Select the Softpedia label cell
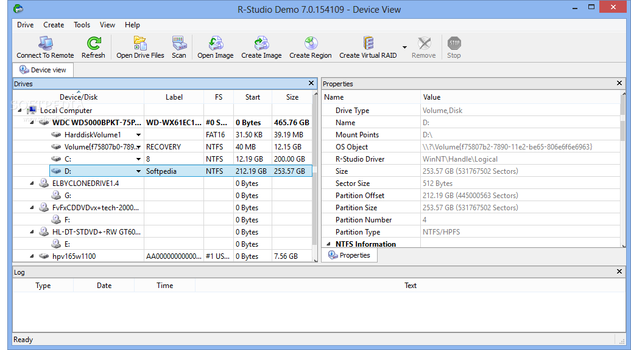The image size is (631, 350). [174, 171]
